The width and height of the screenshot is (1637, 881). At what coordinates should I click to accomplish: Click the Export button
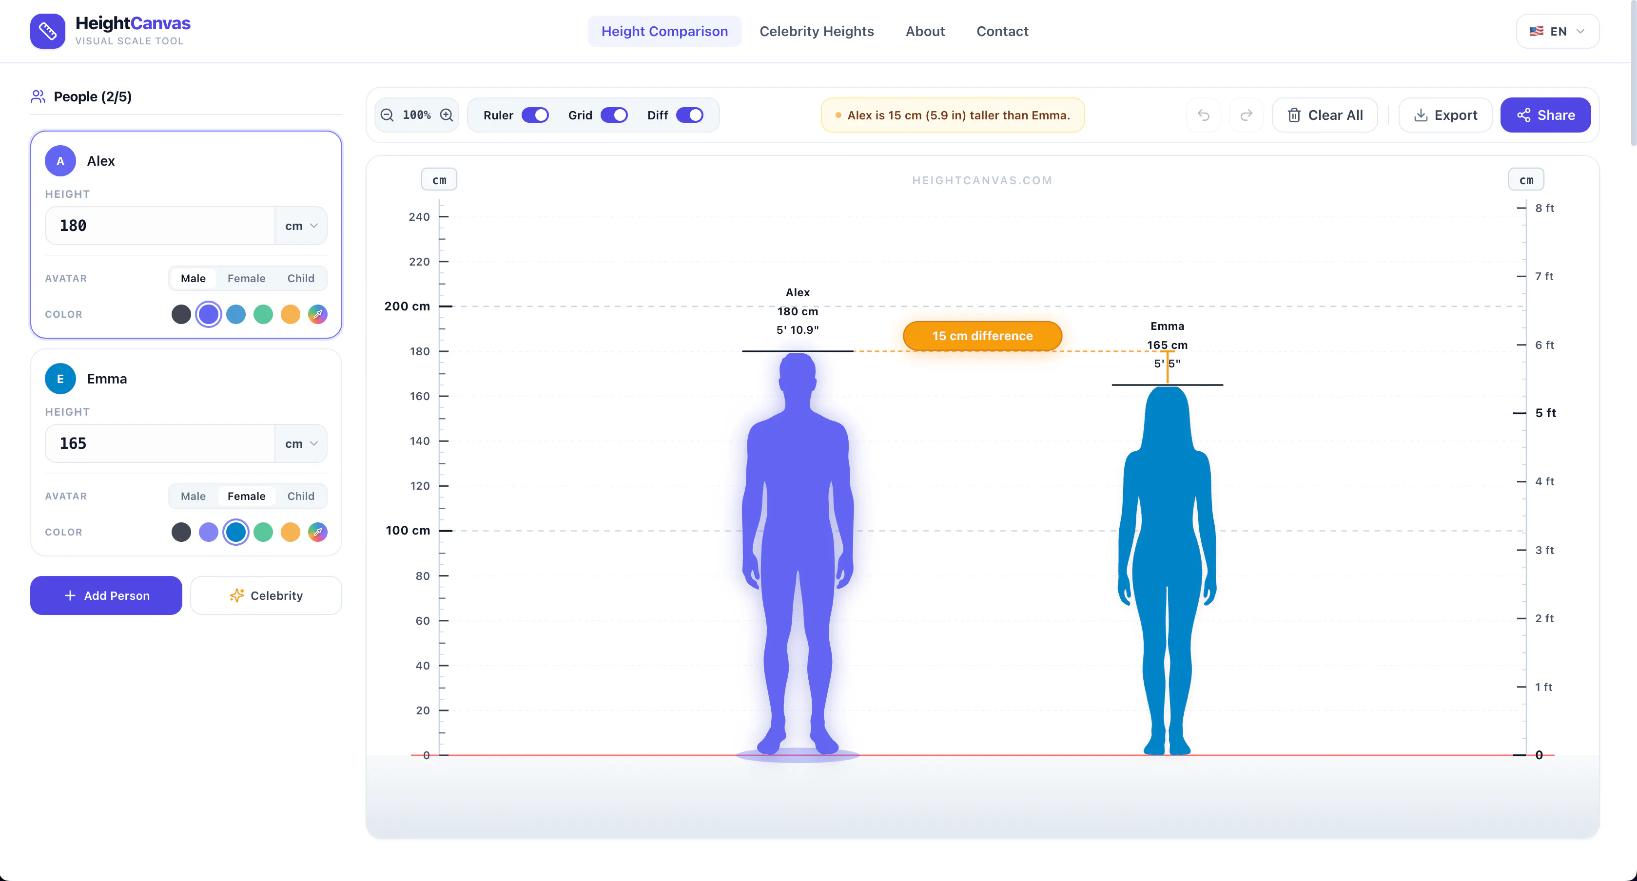click(1445, 115)
